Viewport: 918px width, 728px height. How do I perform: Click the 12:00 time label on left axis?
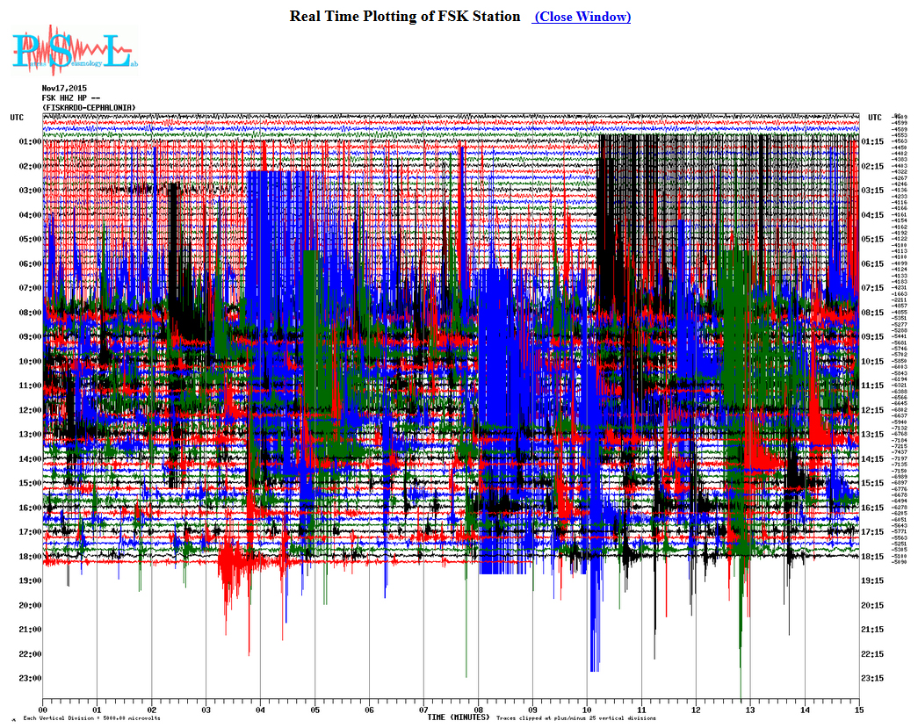29,410
